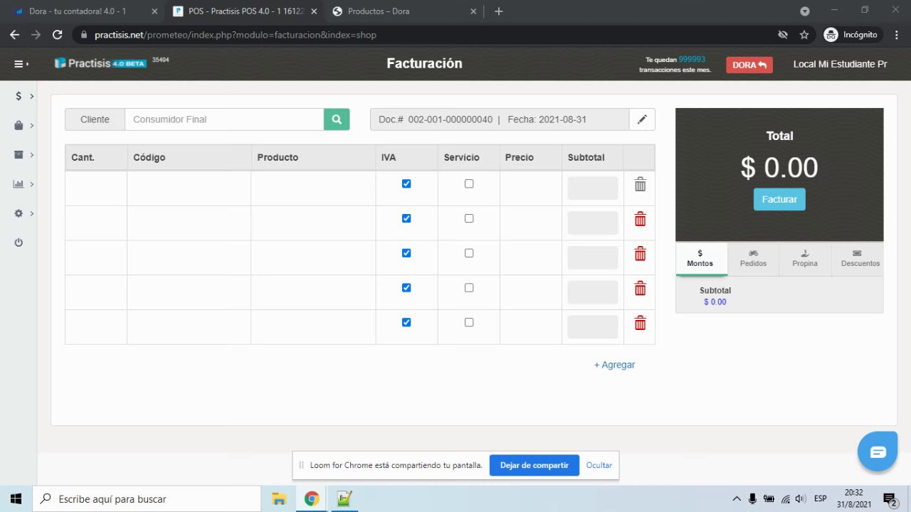Open File Explorer from taskbar

(x=278, y=498)
